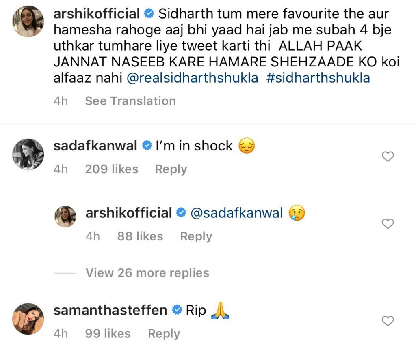
Task: Open the #sidharthshukla hashtag
Action: (318, 78)
